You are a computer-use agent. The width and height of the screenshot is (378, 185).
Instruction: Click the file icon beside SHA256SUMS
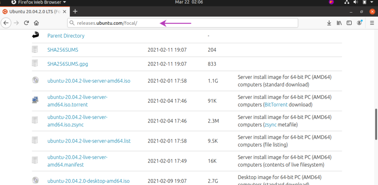coord(35,49)
